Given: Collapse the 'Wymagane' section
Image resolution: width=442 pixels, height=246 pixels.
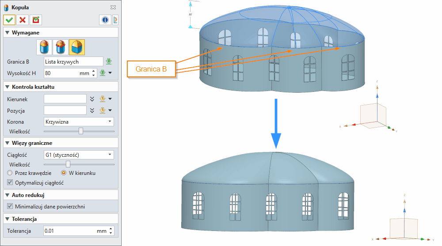Looking at the screenshot, I should click(7, 33).
